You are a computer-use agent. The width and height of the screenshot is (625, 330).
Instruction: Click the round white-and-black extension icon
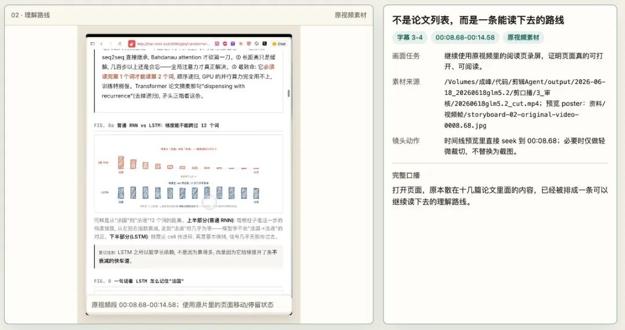[x=257, y=44]
